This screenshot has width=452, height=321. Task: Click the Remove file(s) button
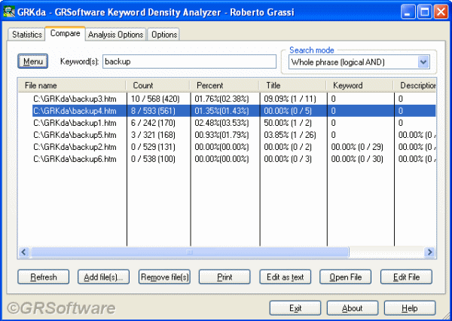[x=164, y=277]
